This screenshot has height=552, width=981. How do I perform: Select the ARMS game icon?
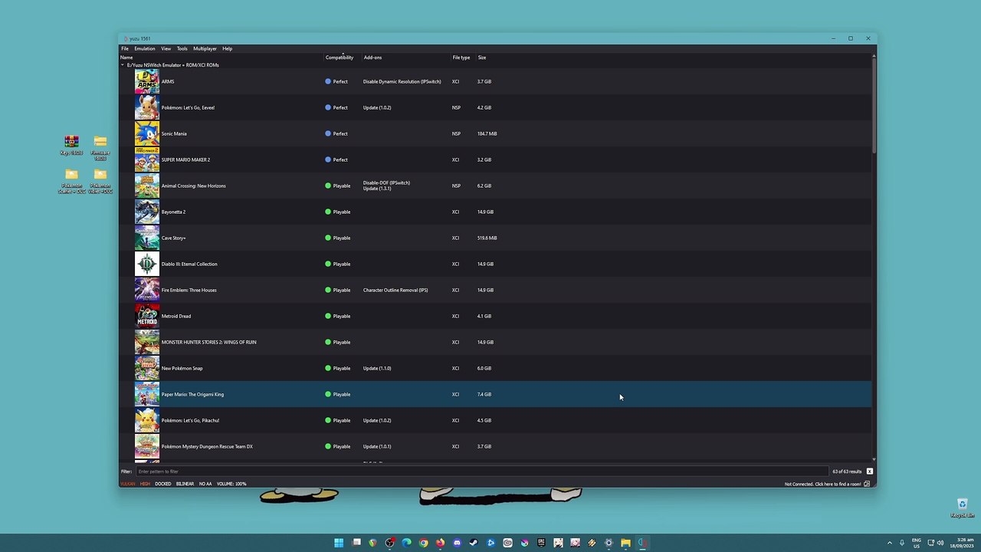click(x=146, y=81)
